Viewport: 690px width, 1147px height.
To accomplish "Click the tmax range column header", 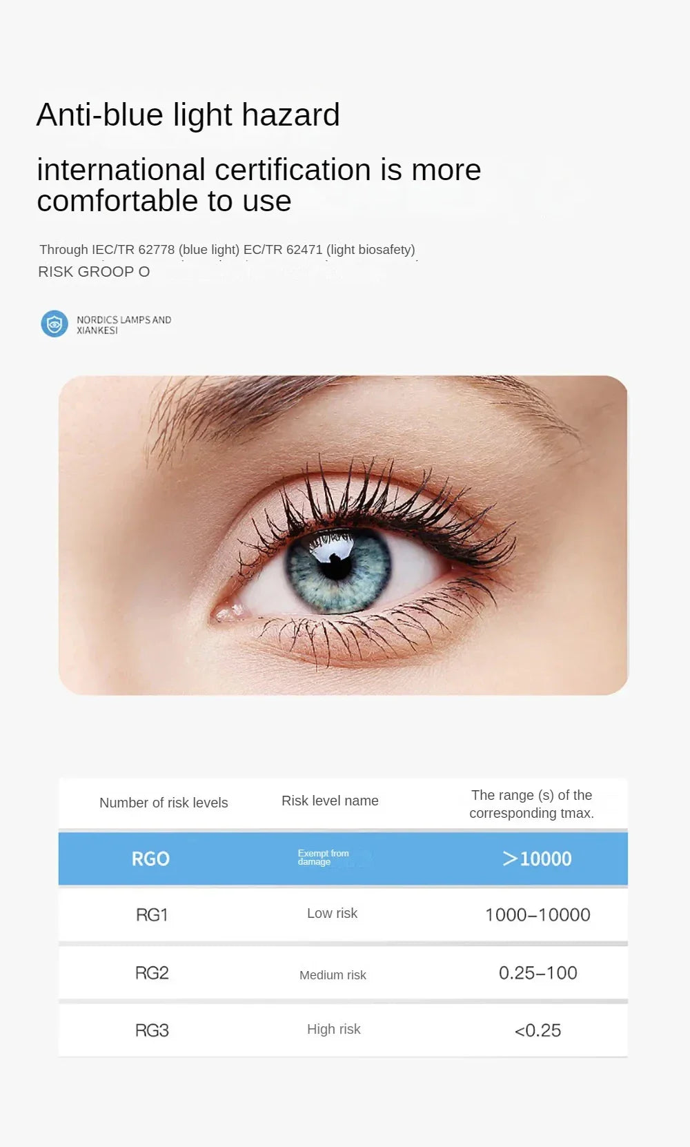I will click(531, 804).
